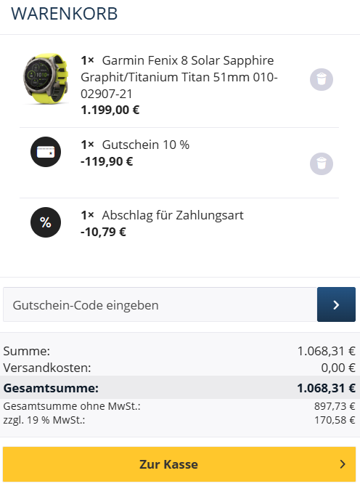This screenshot has width=360, height=489.
Task: Click the Gutschein 10 % item title
Action: click(x=146, y=145)
